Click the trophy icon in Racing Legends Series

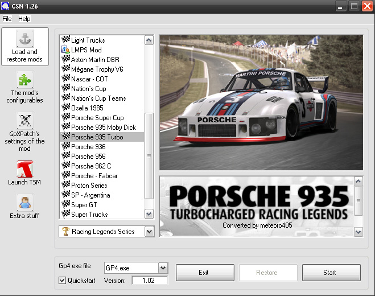click(x=65, y=231)
